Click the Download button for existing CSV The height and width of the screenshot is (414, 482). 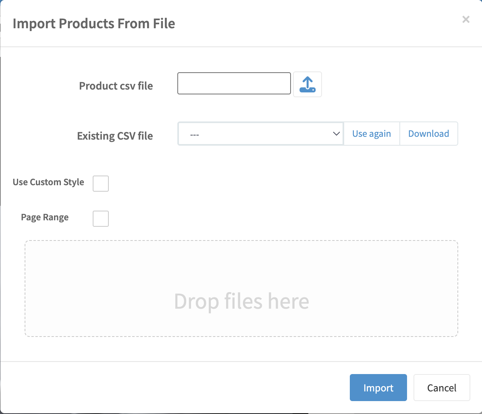click(x=428, y=134)
